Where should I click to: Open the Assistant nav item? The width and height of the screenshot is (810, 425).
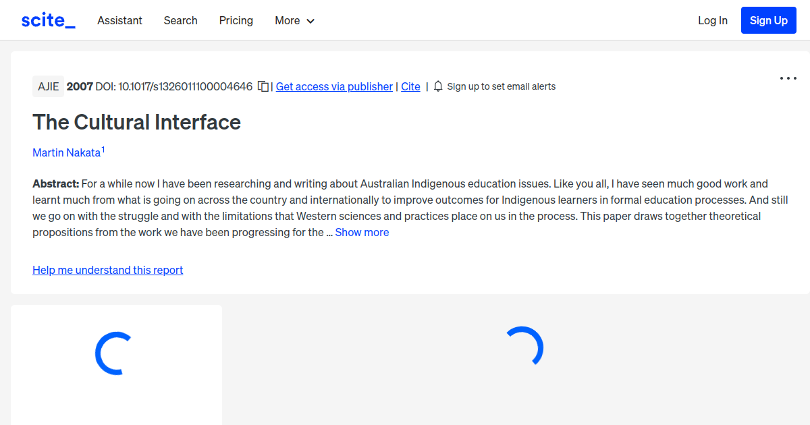click(x=119, y=20)
